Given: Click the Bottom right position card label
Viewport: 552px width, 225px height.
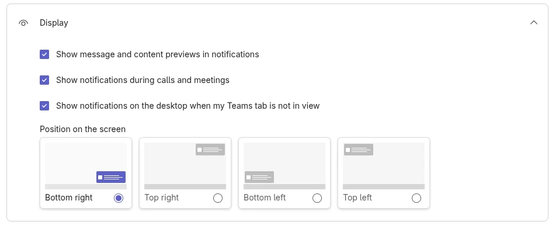Looking at the screenshot, I should 69,198.
